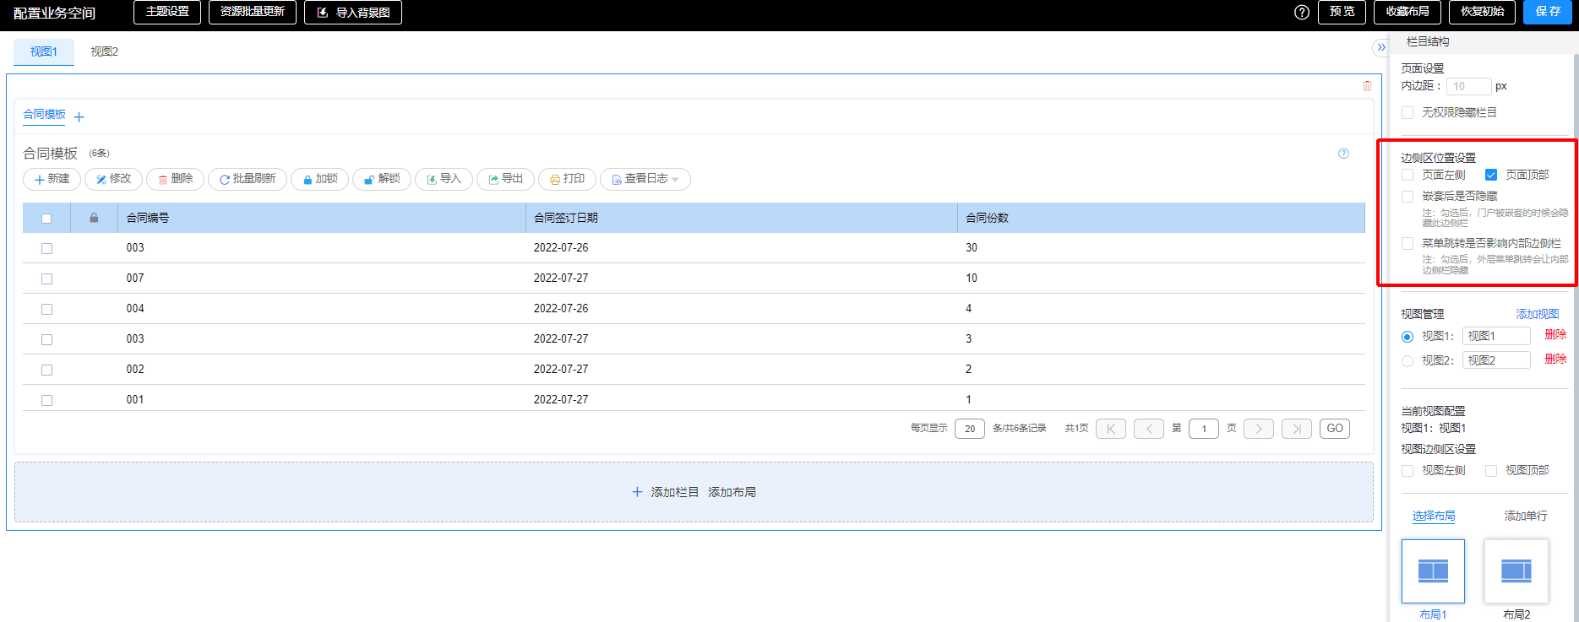
Task: Switch to 添加单行 tab
Action: tap(1526, 516)
